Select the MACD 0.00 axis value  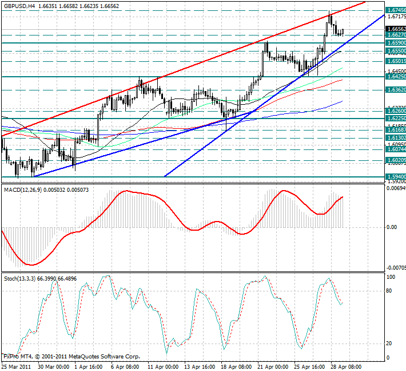[x=392, y=227]
